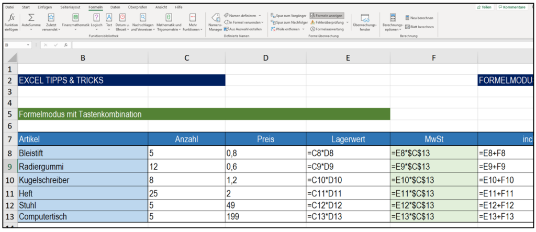Open the Text functions book icon

click(109, 17)
